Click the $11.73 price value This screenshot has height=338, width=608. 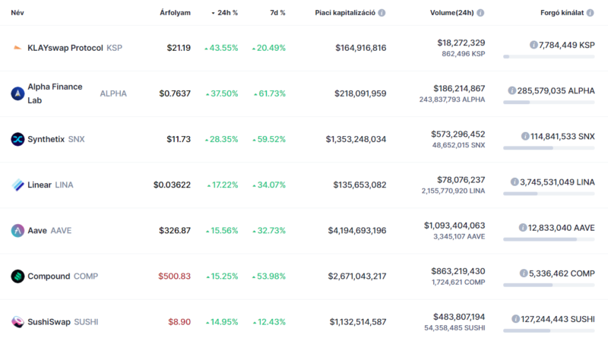179,139
